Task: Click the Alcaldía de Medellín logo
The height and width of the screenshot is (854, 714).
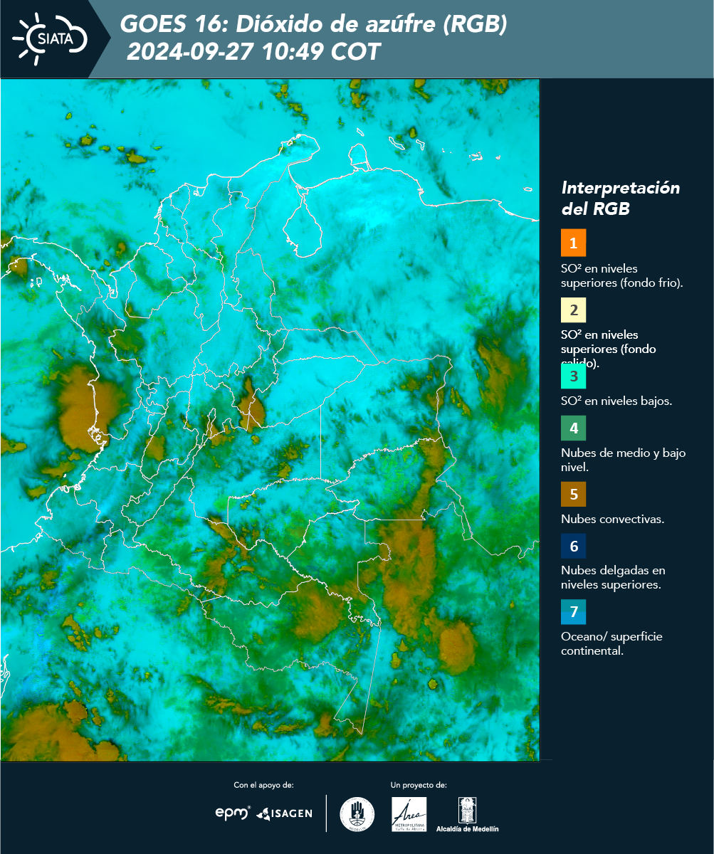Action: click(x=467, y=814)
